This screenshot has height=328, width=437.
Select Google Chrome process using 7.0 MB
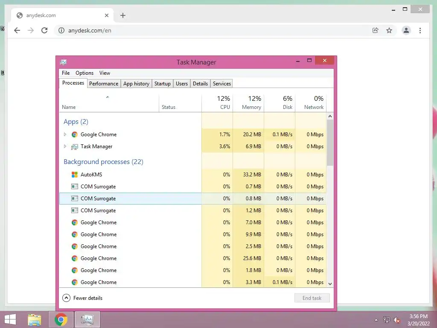click(192, 223)
